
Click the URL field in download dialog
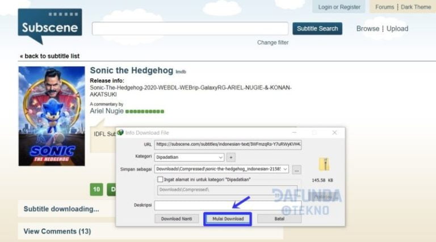tap(228, 145)
